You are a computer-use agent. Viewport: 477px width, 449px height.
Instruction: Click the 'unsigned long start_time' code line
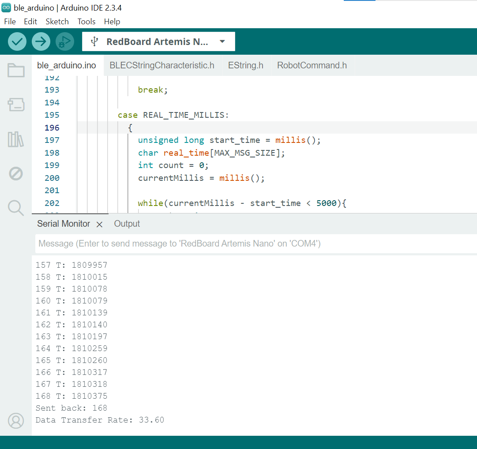tap(229, 140)
